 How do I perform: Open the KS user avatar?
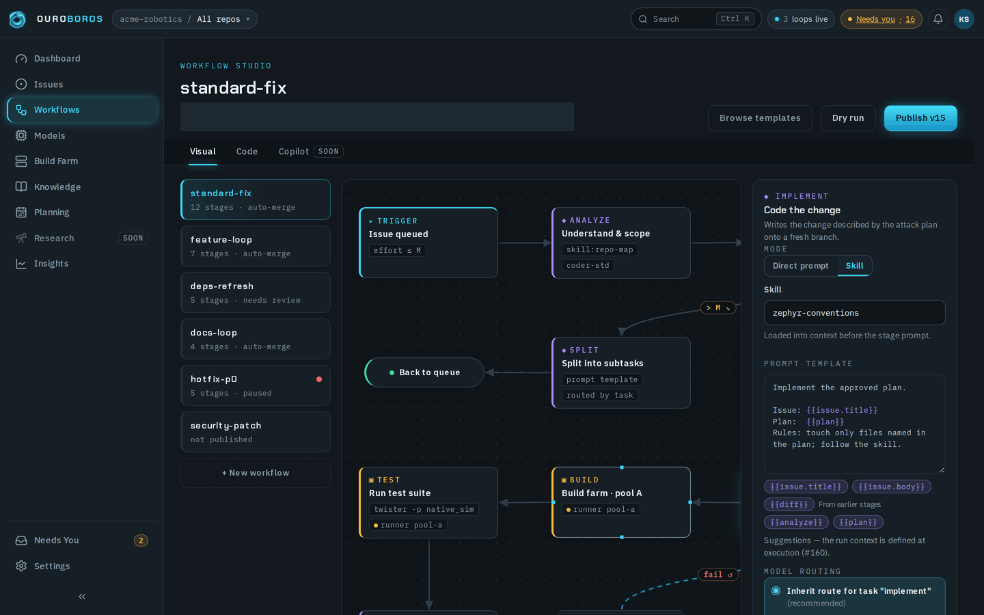point(964,19)
